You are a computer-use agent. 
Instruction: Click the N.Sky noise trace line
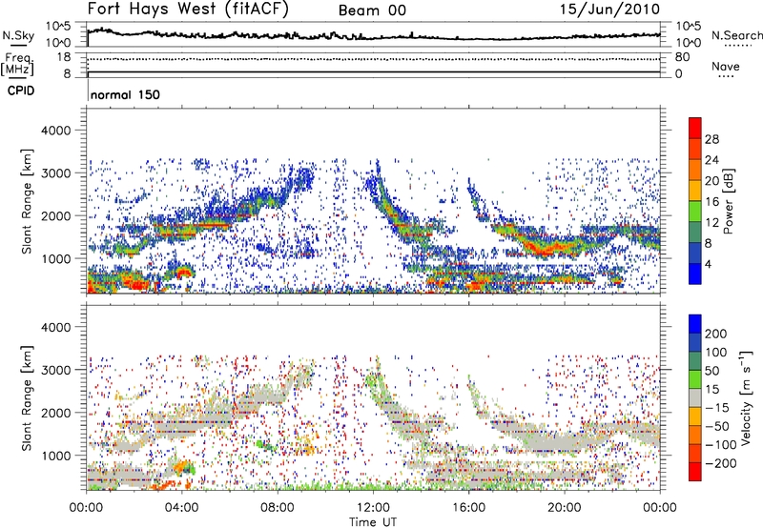point(373,36)
